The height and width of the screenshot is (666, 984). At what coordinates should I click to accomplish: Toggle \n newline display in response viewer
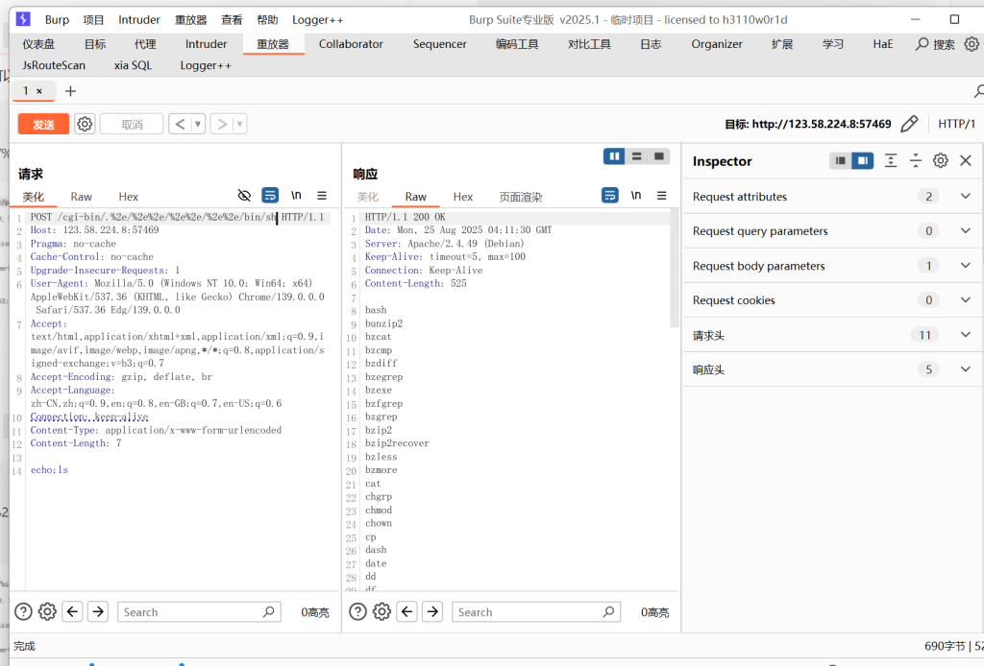pos(636,196)
